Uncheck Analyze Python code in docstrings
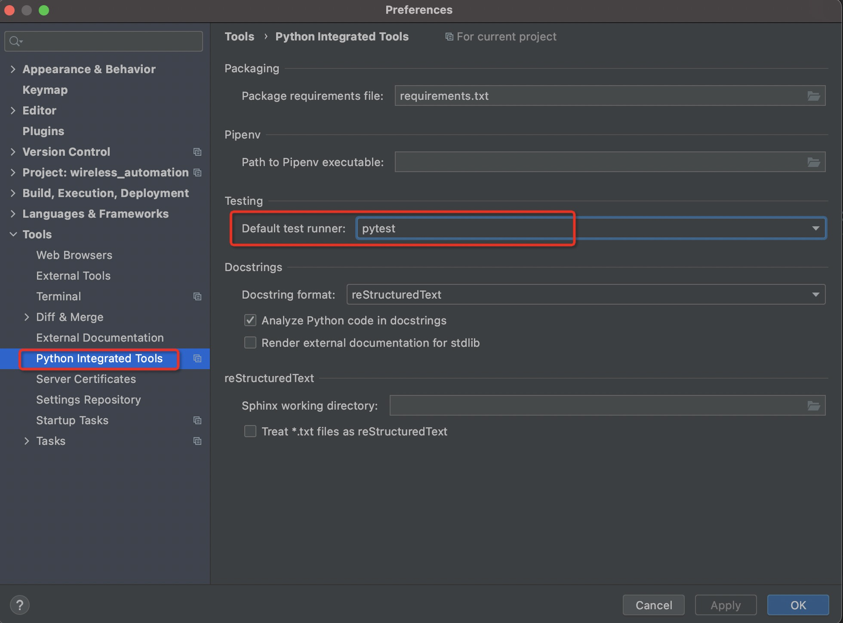This screenshot has width=843, height=623. click(250, 321)
